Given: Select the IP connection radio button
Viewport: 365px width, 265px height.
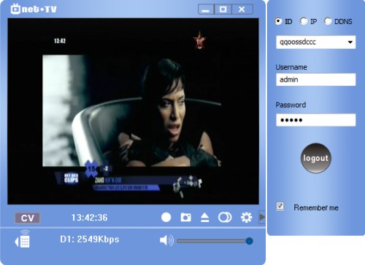Looking at the screenshot, I should (304, 21).
